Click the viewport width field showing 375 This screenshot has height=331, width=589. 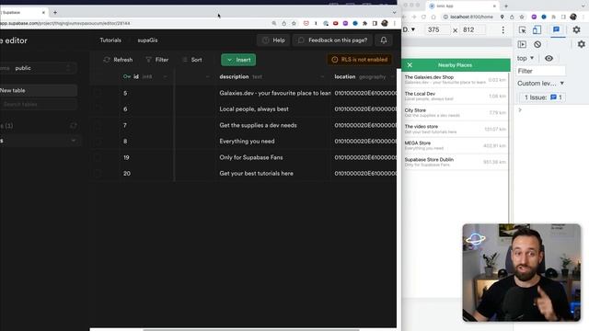(x=437, y=29)
